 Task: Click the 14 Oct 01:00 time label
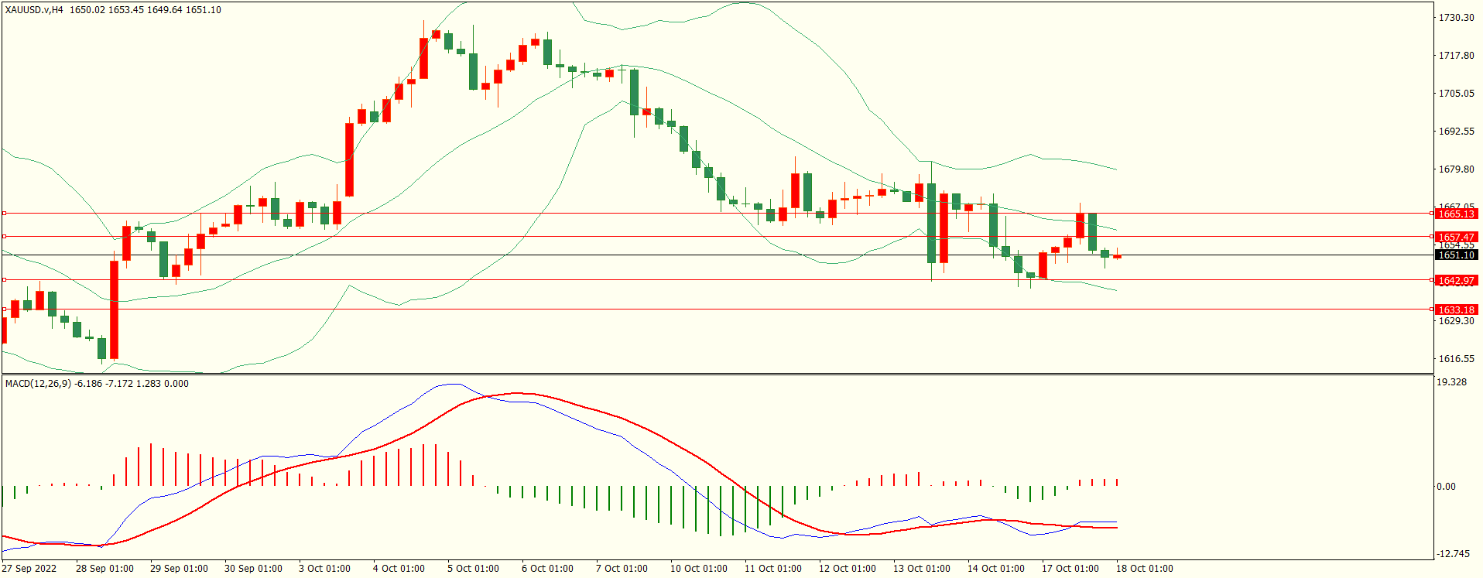[996, 568]
